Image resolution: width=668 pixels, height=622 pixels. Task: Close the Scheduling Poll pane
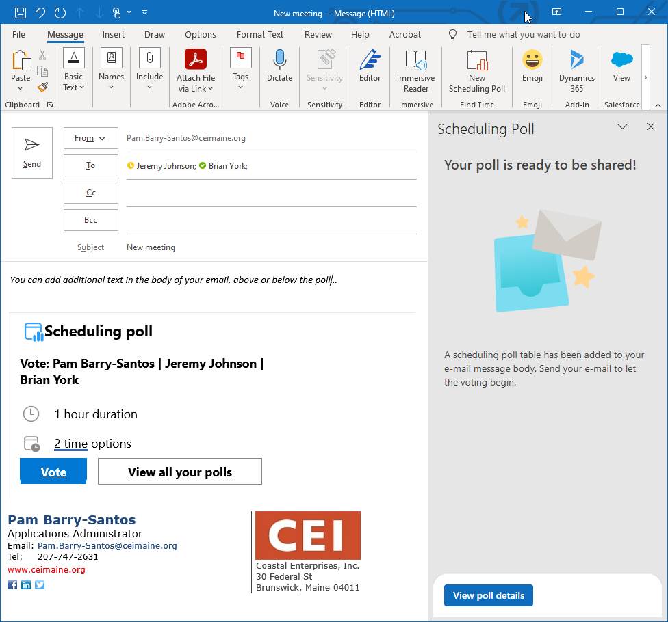pyautogui.click(x=650, y=126)
